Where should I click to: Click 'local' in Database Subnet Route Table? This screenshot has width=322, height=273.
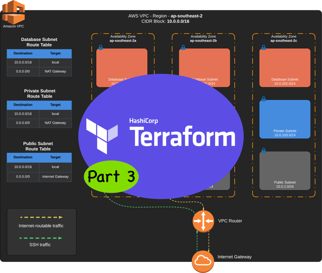[x=55, y=62]
